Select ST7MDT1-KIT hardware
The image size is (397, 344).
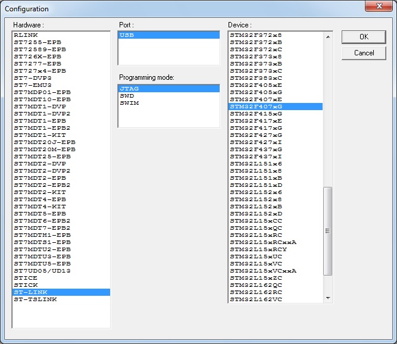click(x=61, y=135)
